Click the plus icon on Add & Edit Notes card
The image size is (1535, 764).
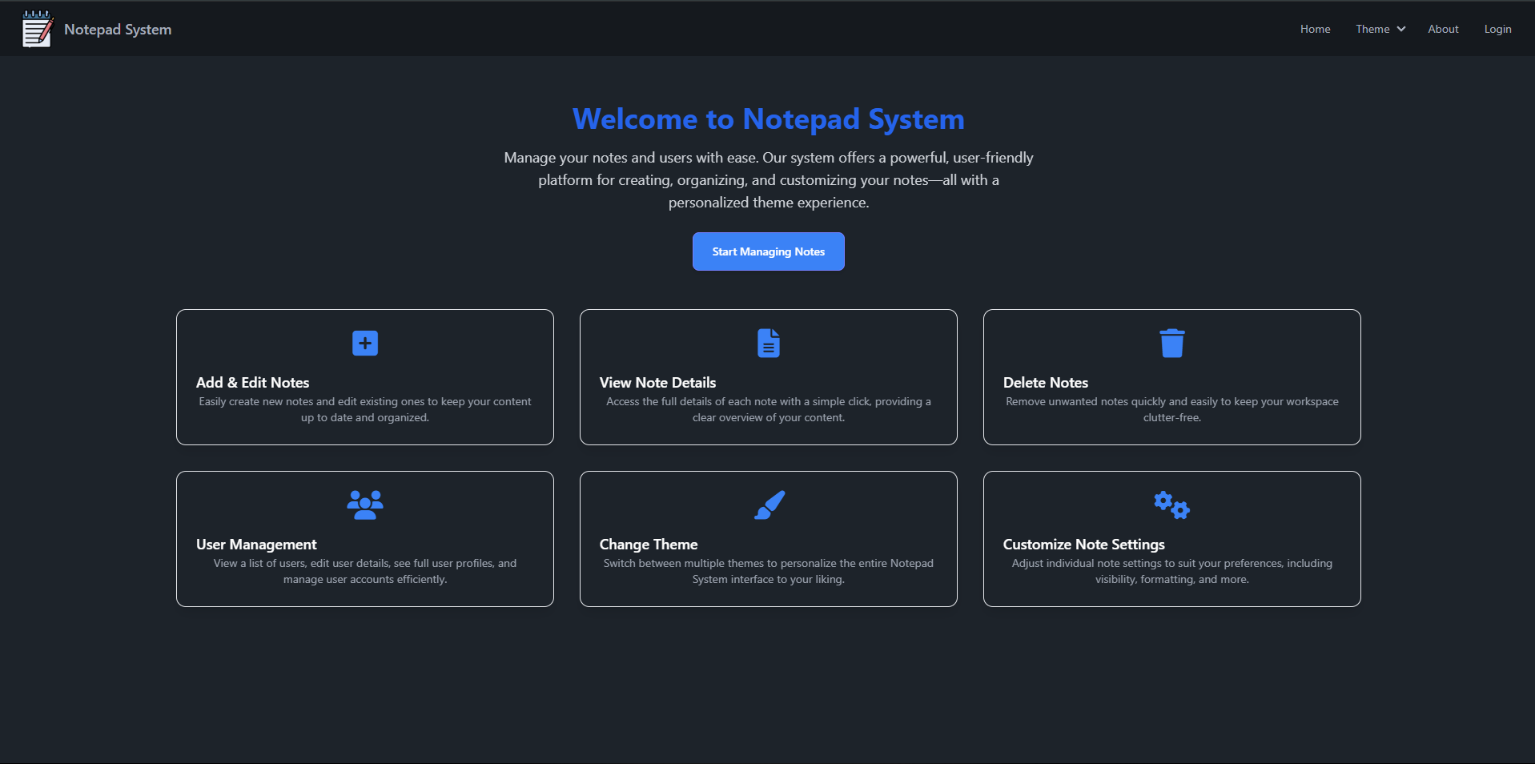coord(365,344)
